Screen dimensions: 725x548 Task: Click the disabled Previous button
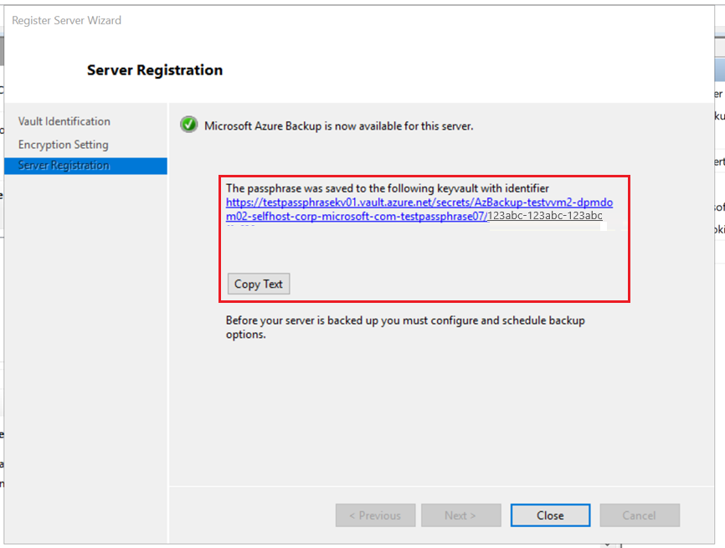[375, 515]
